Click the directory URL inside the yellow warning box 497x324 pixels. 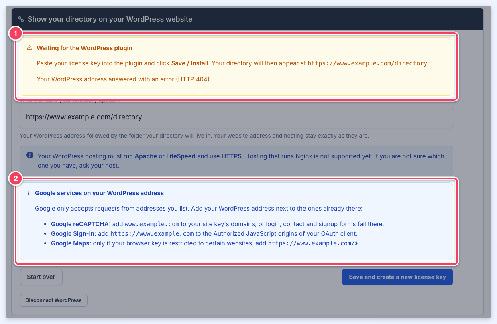tap(367, 63)
